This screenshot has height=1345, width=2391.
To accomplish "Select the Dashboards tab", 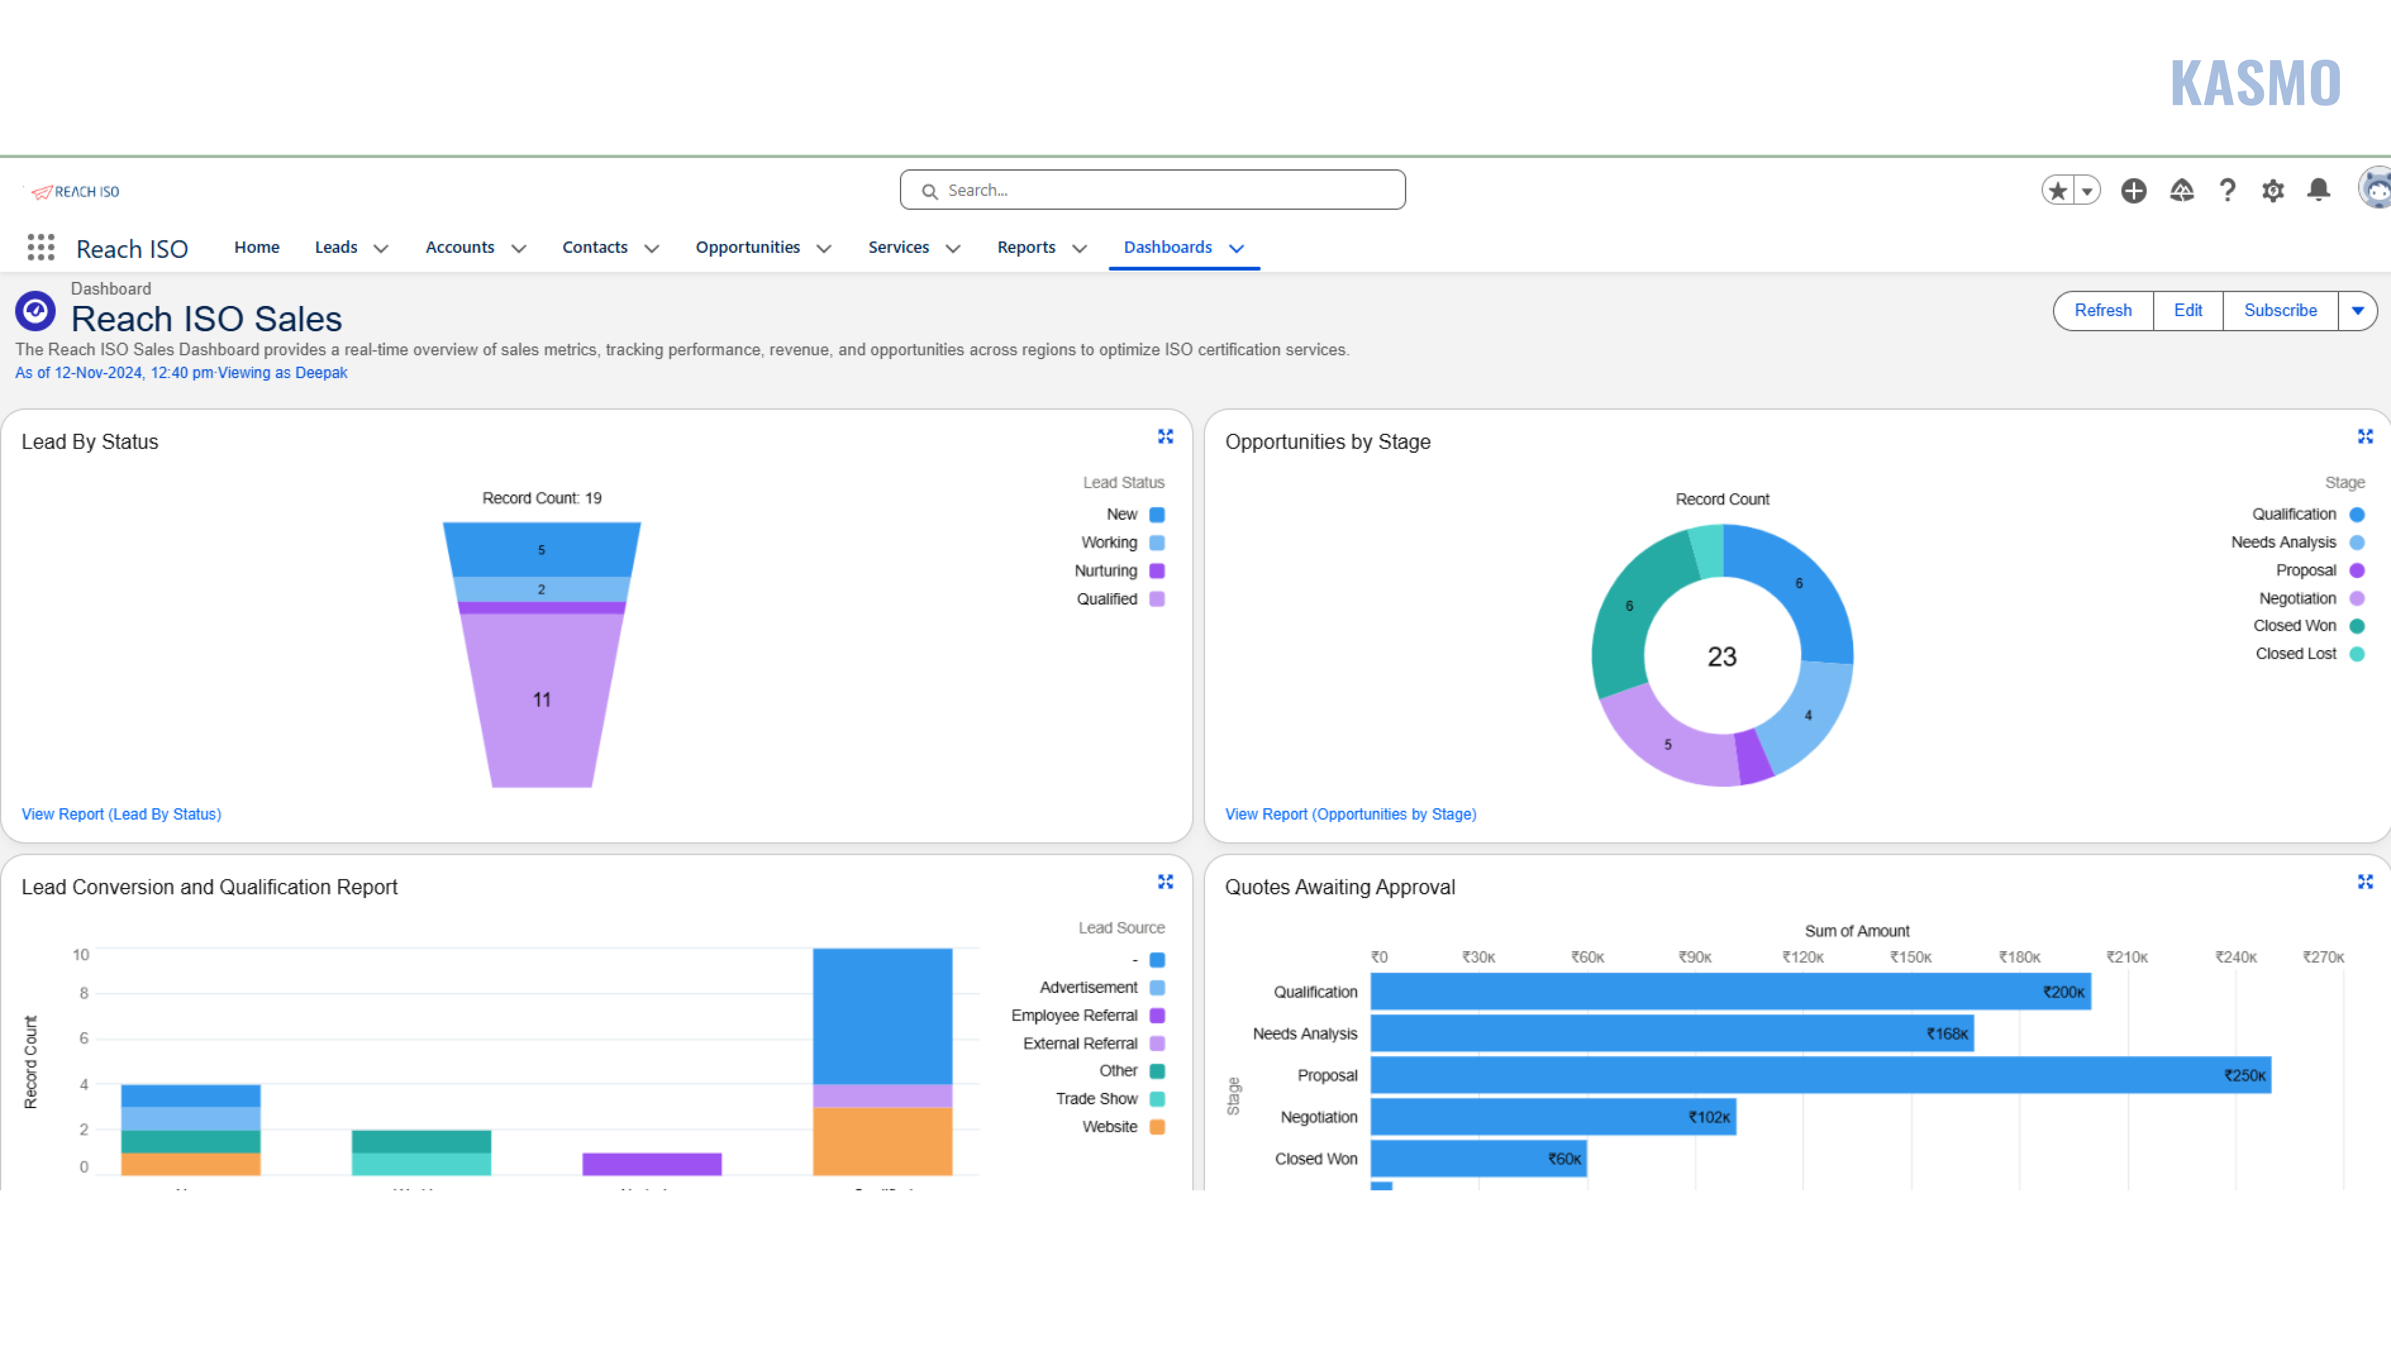I will [1168, 247].
